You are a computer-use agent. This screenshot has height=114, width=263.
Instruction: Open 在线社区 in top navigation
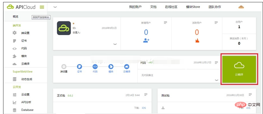(171, 7)
